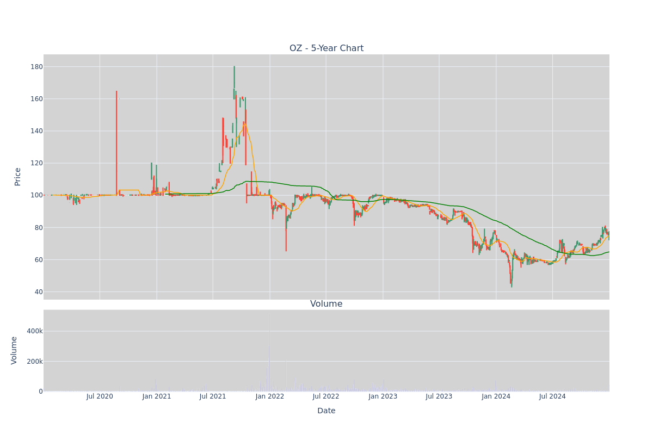This screenshot has width=653, height=435.
Task: Click the 'Jan 2022' date tick label
Action: coord(270,396)
